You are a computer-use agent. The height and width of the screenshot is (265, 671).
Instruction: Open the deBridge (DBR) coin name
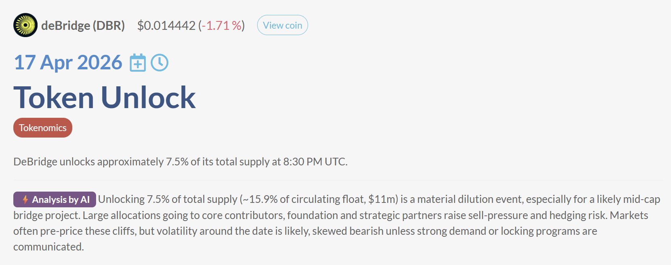click(83, 25)
